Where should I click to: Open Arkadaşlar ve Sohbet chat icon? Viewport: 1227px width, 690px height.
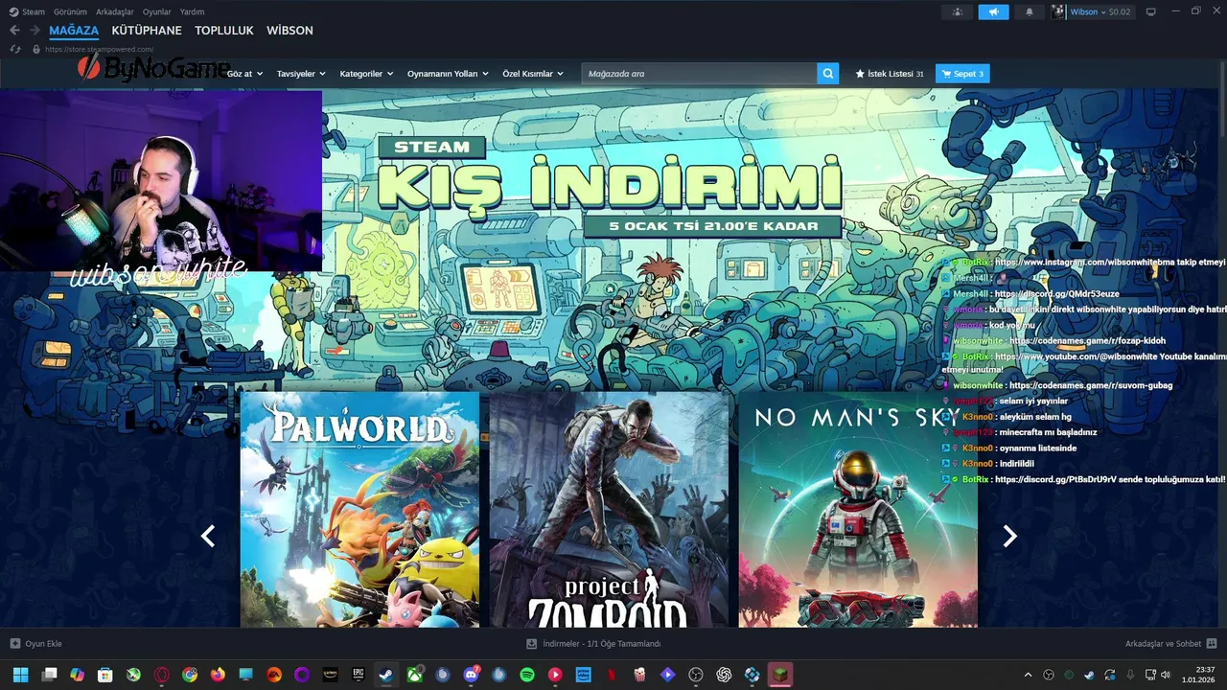pos(1212,644)
